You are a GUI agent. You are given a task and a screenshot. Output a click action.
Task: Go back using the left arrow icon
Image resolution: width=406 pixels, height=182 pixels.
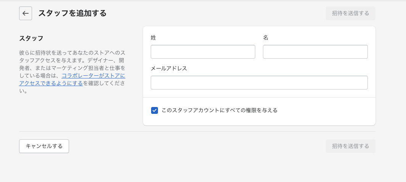point(25,13)
